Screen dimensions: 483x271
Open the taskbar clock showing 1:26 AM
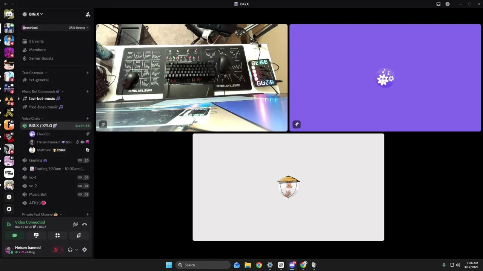point(472,265)
